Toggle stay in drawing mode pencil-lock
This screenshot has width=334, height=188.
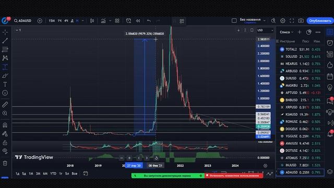click(5, 134)
